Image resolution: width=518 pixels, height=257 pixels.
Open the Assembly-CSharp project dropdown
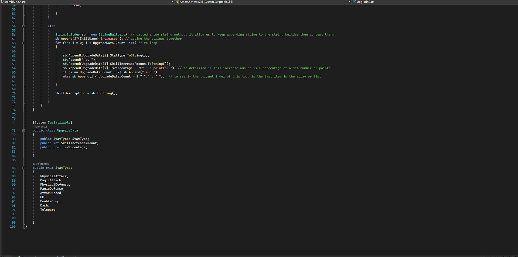pyautogui.click(x=172, y=2)
